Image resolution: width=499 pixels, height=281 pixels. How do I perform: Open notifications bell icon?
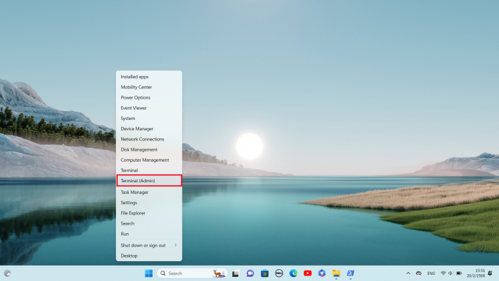[490, 273]
